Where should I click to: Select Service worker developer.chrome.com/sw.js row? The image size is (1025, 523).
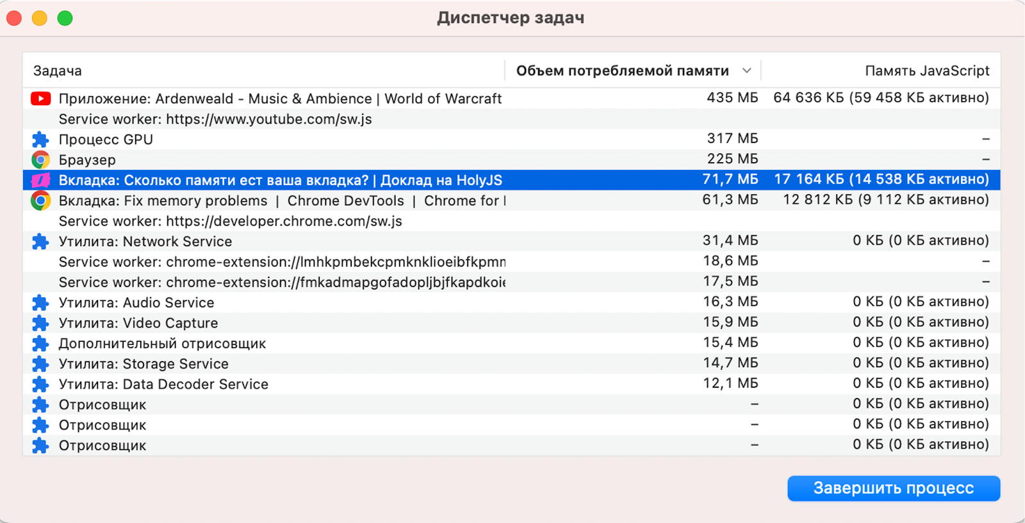pyautogui.click(x=511, y=221)
